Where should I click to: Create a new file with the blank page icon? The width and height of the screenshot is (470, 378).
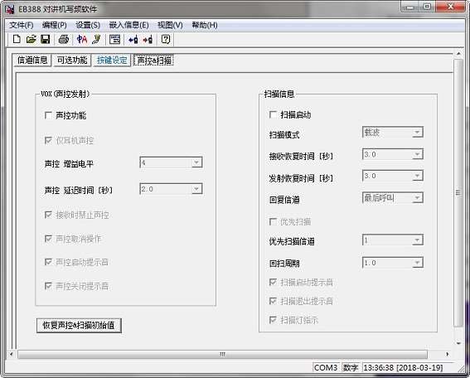[17, 39]
